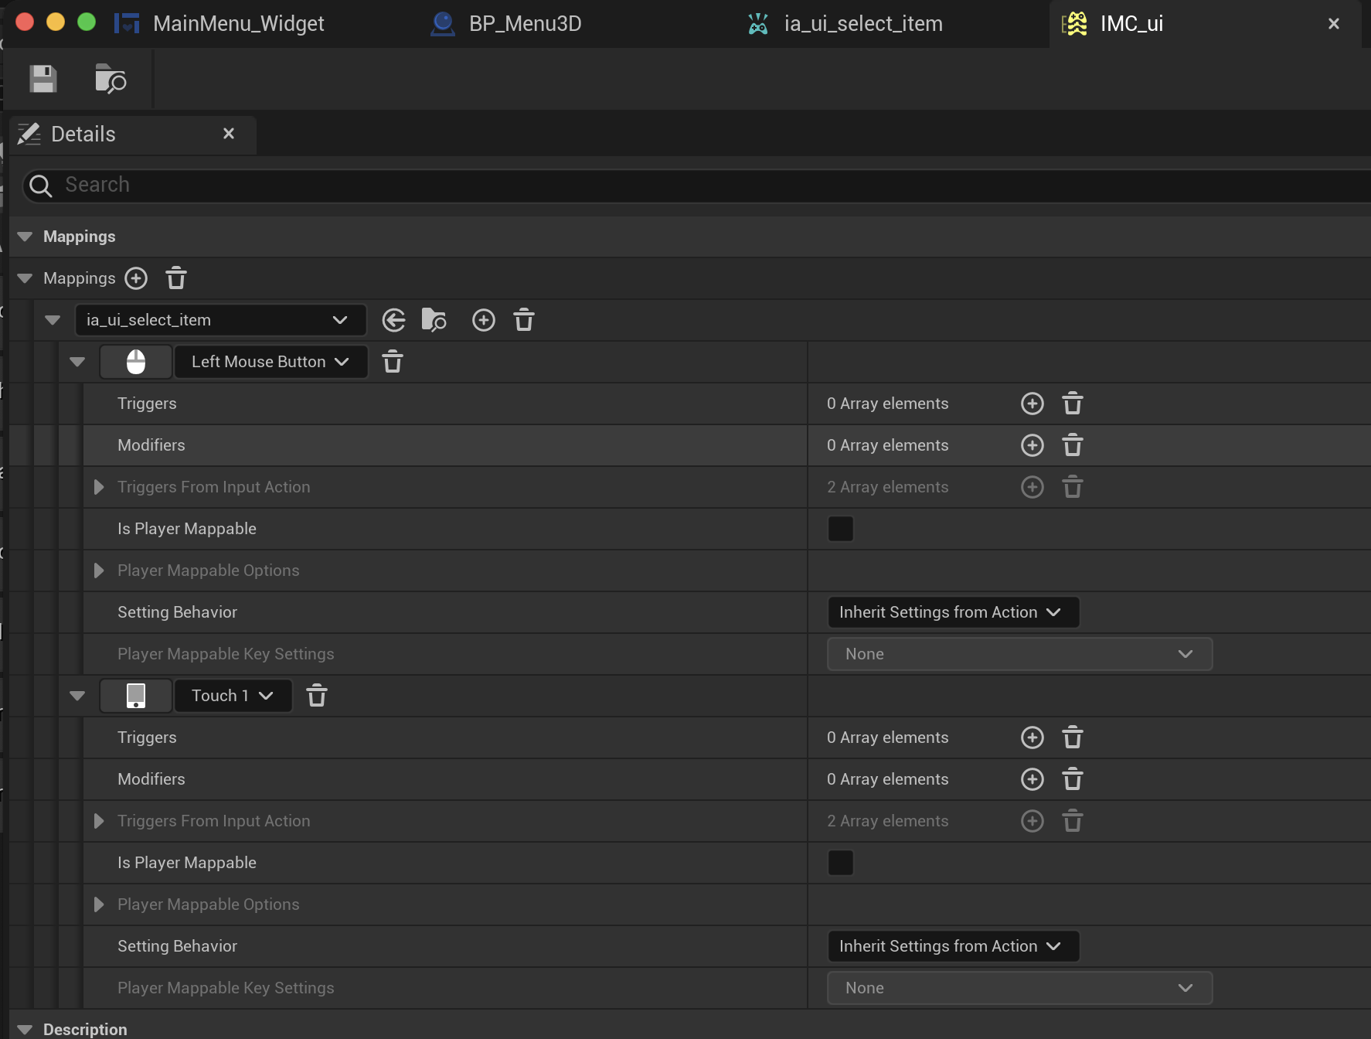This screenshot has width=1371, height=1039.
Task: Collapse the Mappings category header
Action: pyautogui.click(x=25, y=237)
